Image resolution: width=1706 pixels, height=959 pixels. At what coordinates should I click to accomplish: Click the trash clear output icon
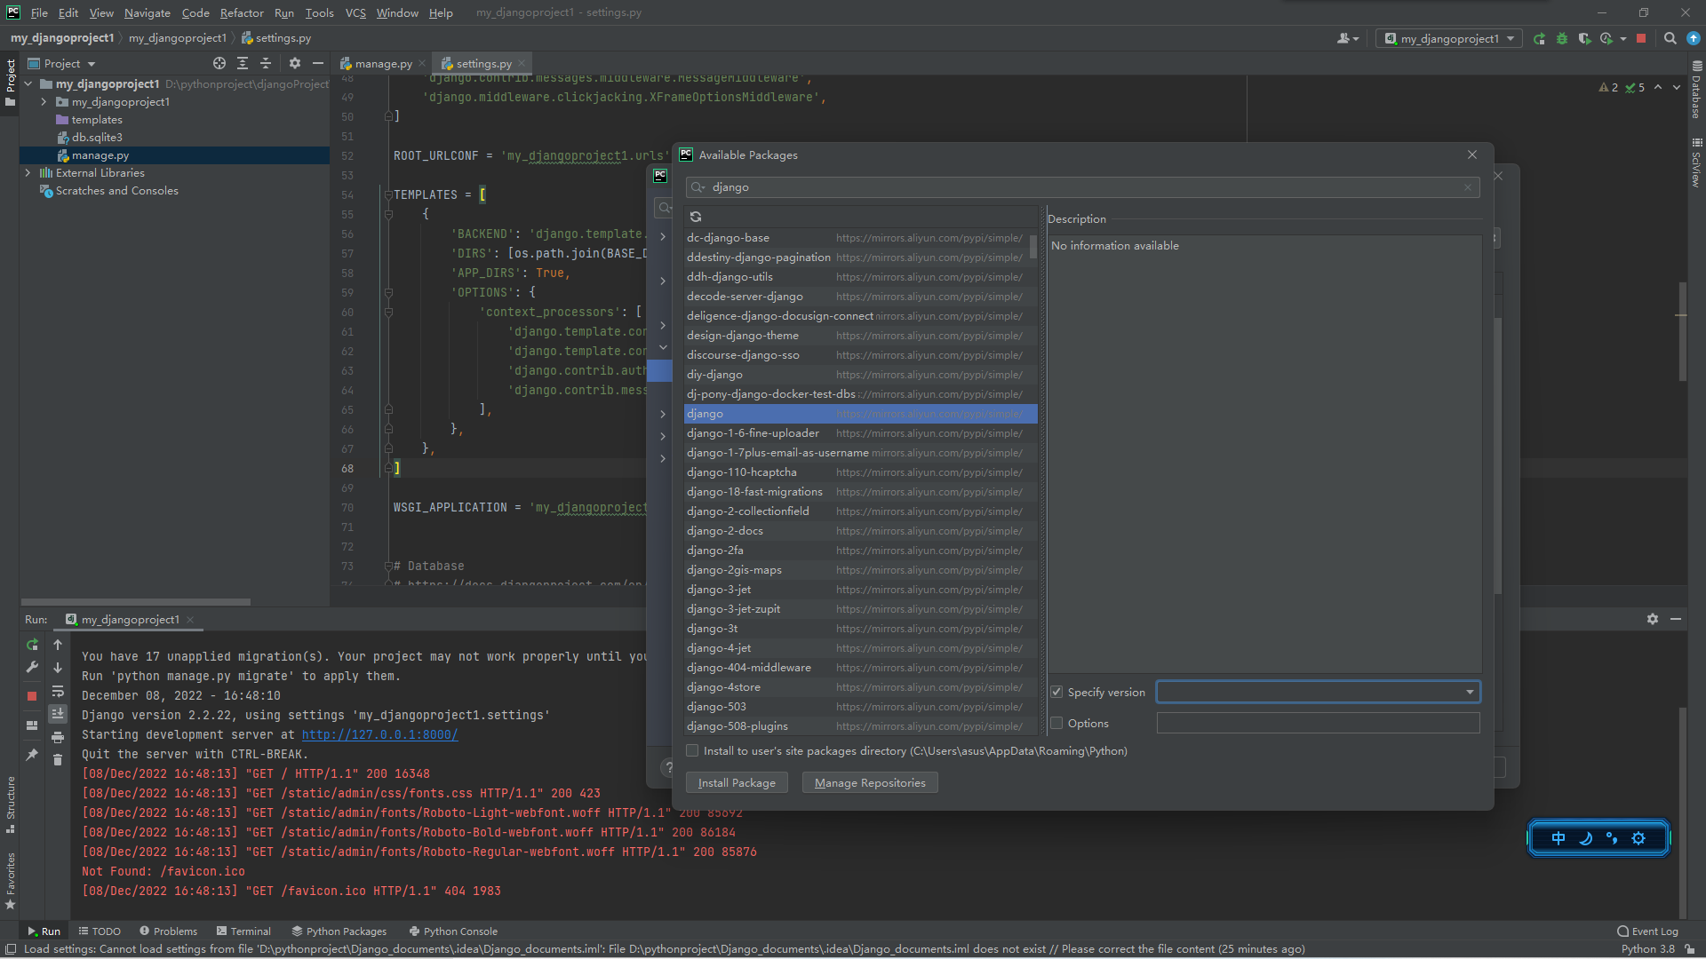(58, 759)
